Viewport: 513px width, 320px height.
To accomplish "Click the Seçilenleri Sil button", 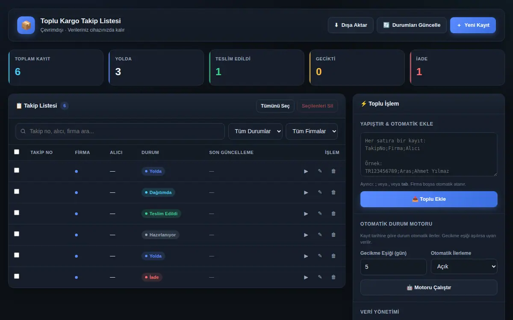I will [x=318, y=106].
